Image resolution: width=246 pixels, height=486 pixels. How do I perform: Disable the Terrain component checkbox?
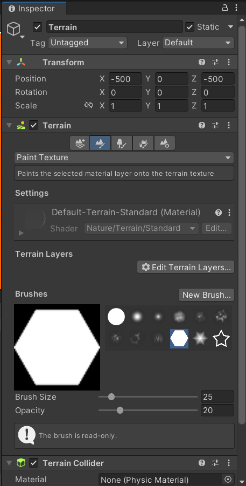tap(33, 125)
